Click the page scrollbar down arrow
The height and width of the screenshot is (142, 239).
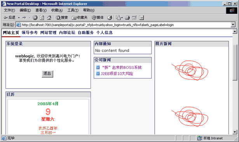pos(235,132)
